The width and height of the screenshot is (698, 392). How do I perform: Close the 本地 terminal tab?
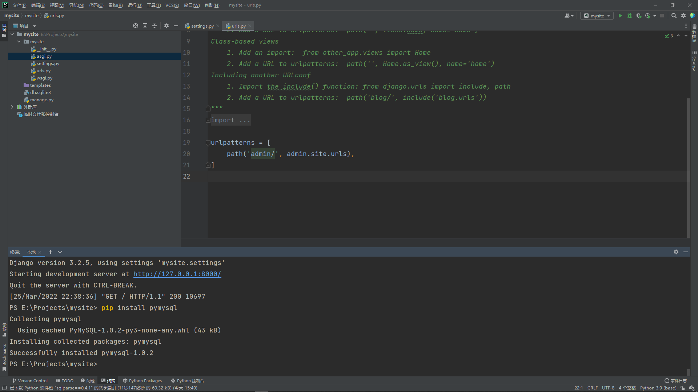(x=40, y=252)
